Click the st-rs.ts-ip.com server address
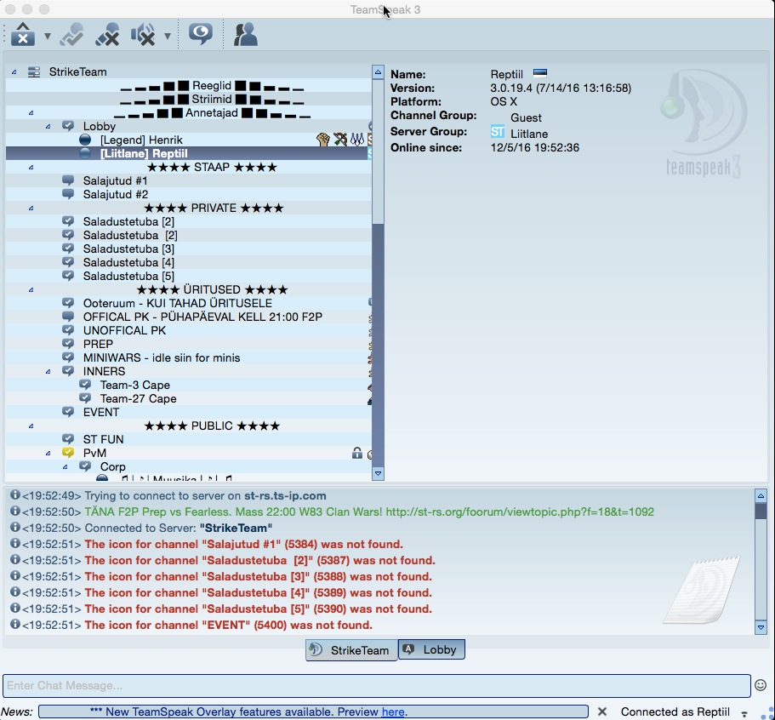This screenshot has height=720, width=775. [x=285, y=495]
